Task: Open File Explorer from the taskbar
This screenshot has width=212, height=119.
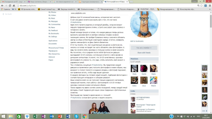Action: [x=11, y=116]
